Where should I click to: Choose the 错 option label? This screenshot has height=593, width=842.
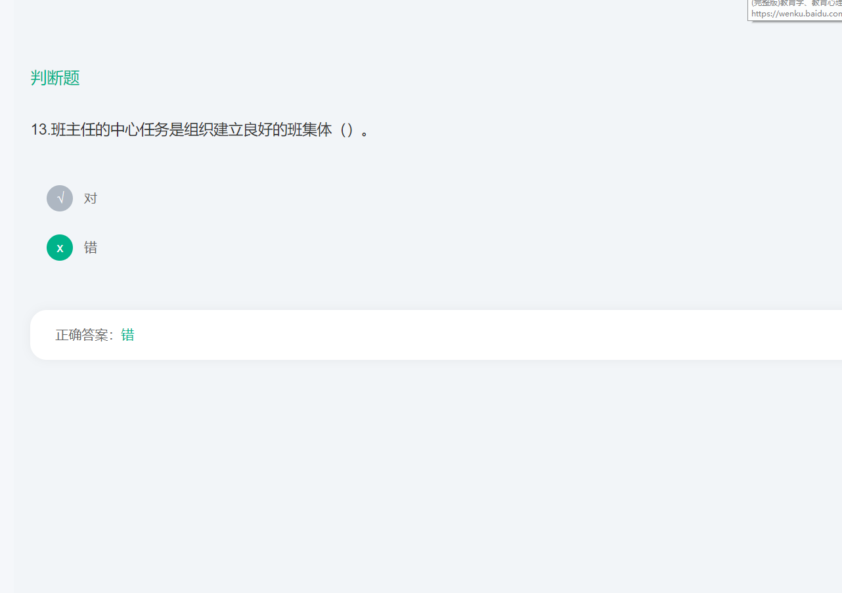point(91,248)
